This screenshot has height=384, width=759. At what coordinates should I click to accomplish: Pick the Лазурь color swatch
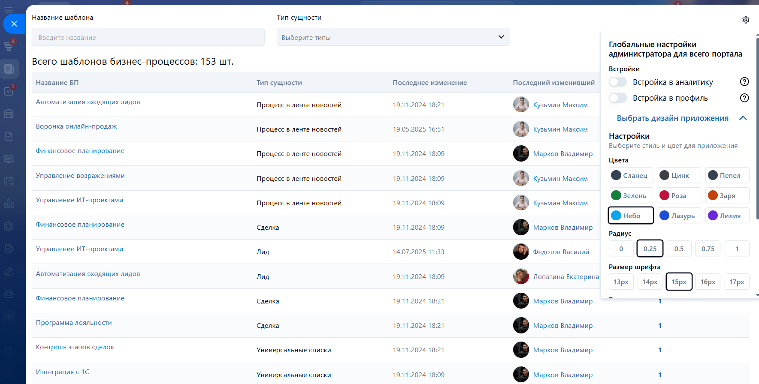point(678,216)
